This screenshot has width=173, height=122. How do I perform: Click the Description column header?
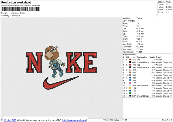[142, 57]
